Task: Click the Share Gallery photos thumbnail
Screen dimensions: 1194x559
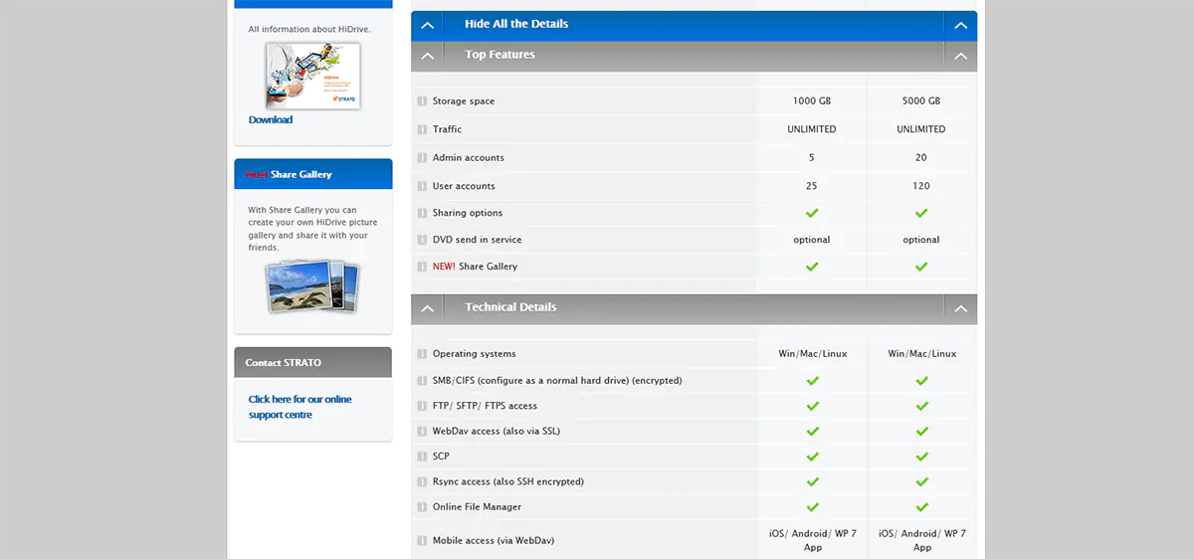Action: 311,286
